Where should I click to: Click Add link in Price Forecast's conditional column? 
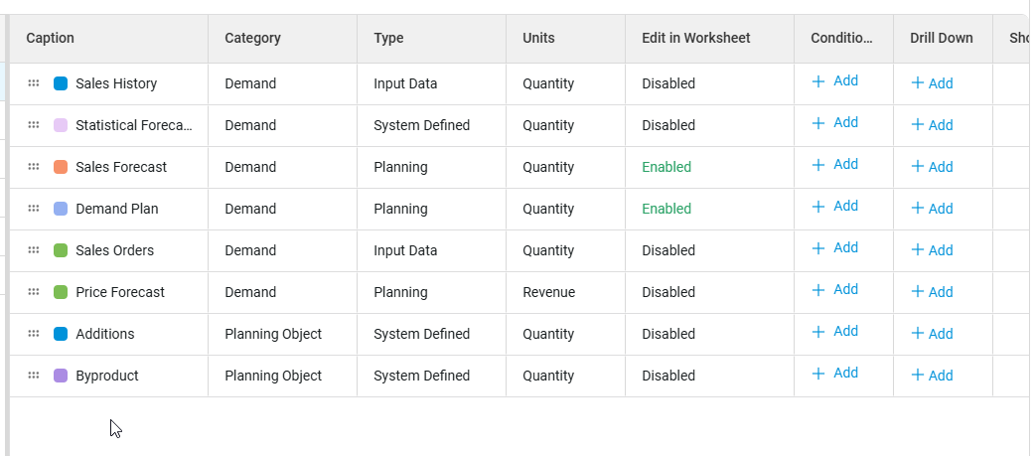coord(845,290)
